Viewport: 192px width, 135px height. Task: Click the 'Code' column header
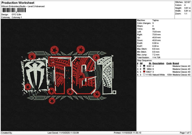coord(169,63)
